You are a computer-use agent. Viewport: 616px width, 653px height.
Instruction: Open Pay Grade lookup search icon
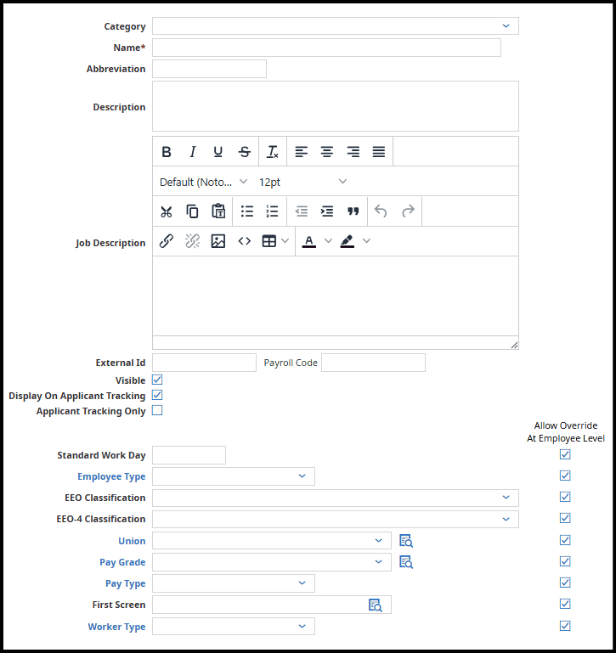pos(406,562)
